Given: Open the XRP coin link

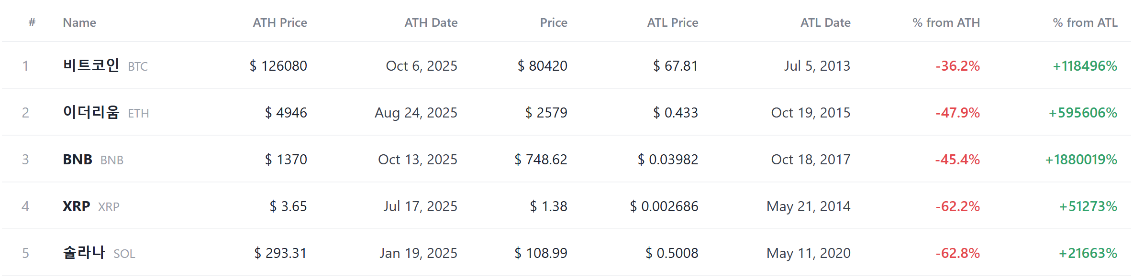Looking at the screenshot, I should (91, 206).
